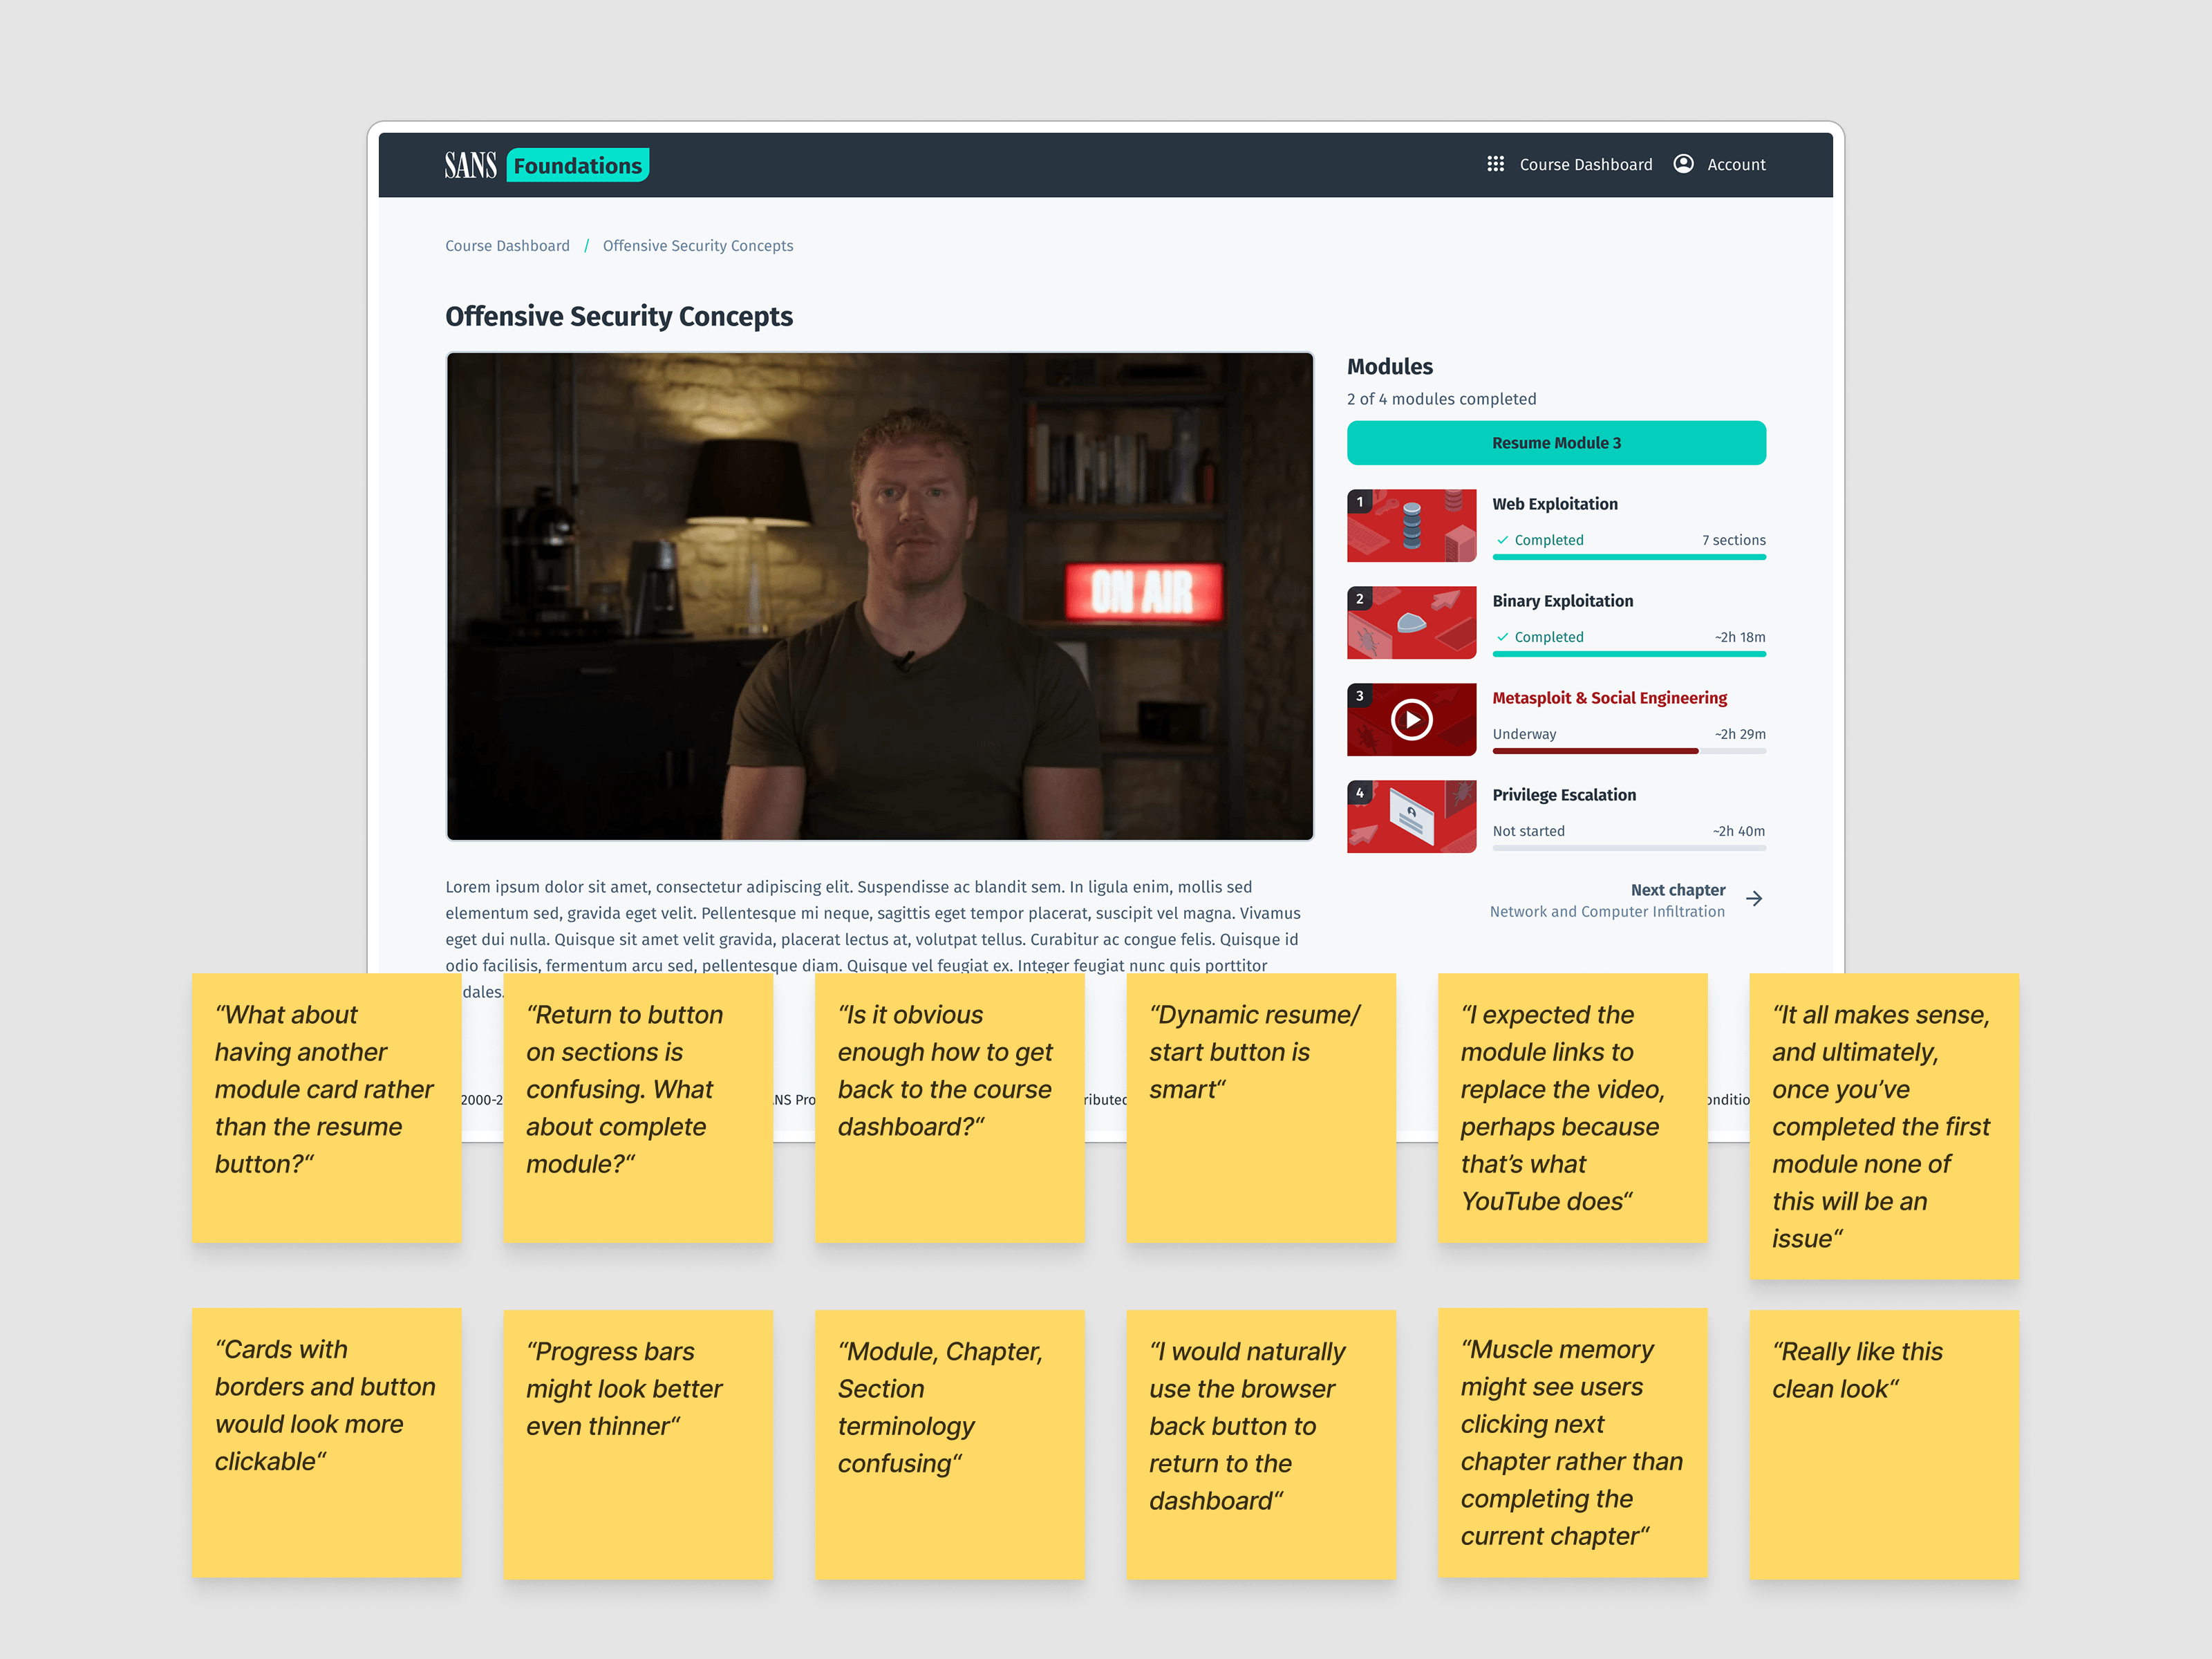The image size is (2212, 1659).
Task: Open Course Dashboard in top navigation
Action: point(1585,165)
